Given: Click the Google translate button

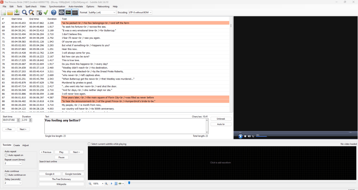Looking at the screenshot, I should coord(73,174).
